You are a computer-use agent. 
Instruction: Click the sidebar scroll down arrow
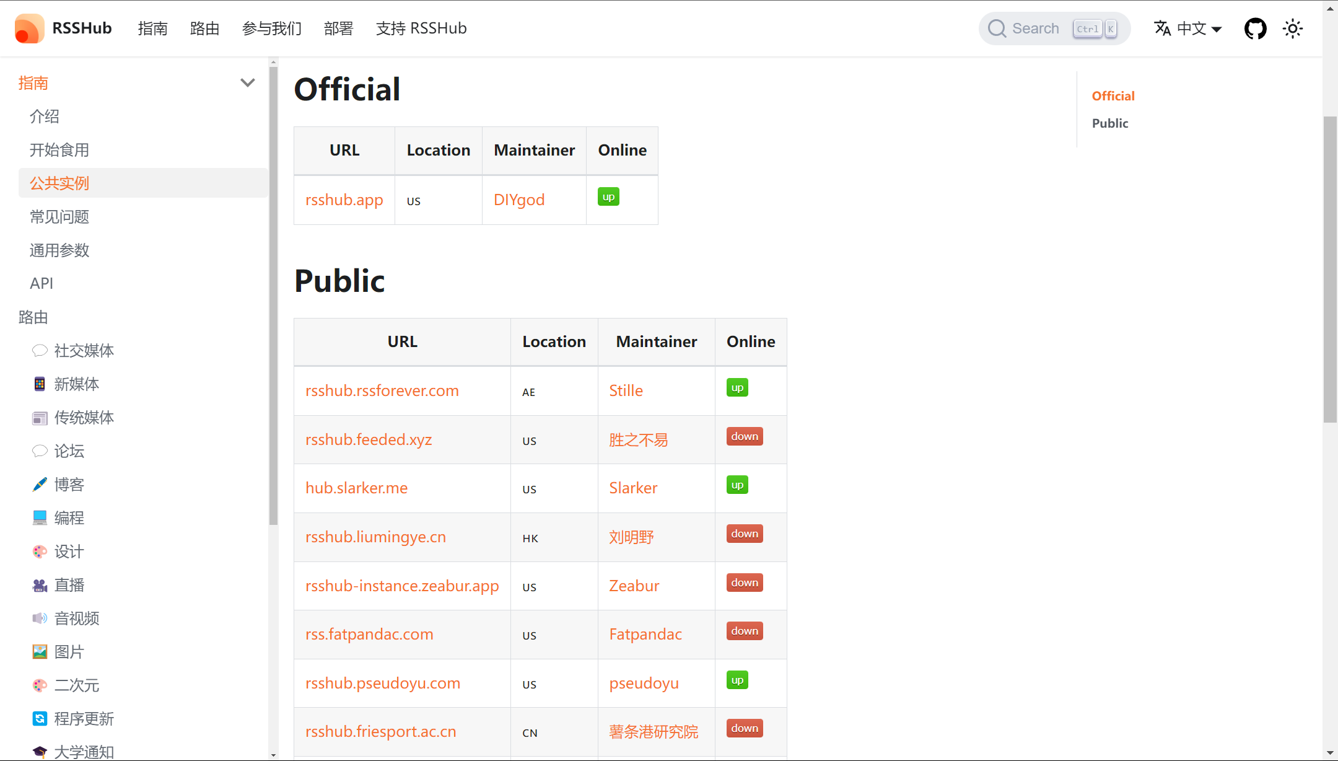(273, 755)
